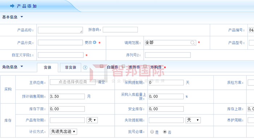Click the 基本信息 section heading
The image size is (254, 139).
coord(10,17)
